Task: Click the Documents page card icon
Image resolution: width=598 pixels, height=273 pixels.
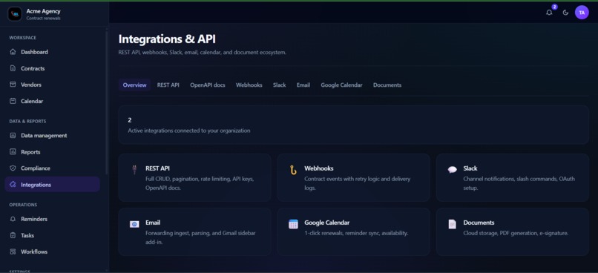Action: pyautogui.click(x=452, y=224)
